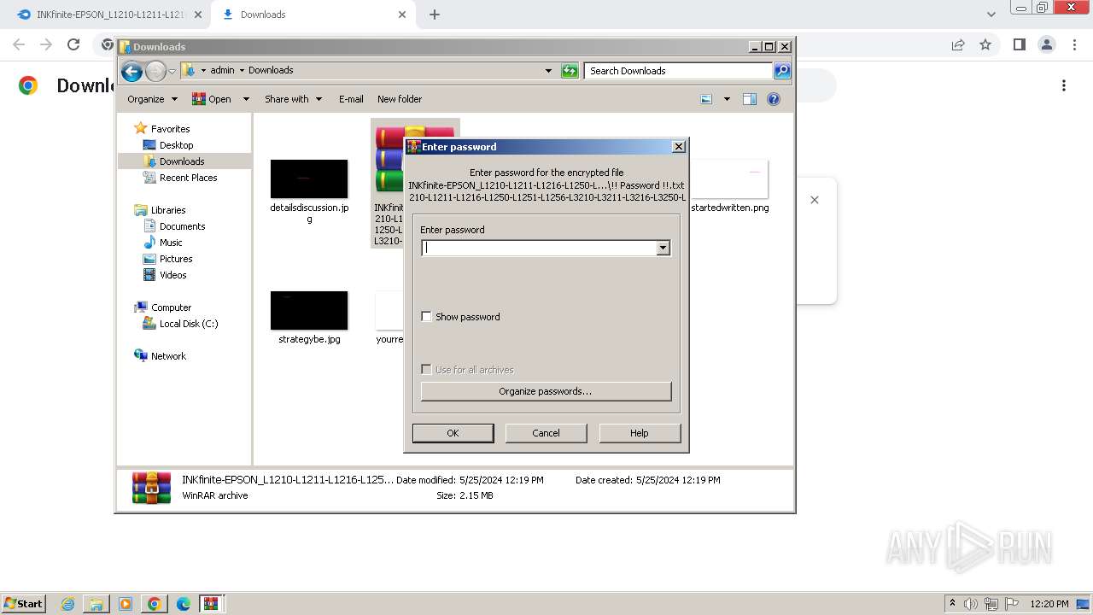Change the Explorer view icon
This screenshot has width=1093, height=615.
706,99
